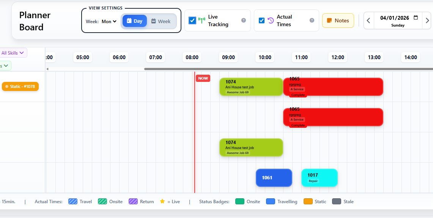The width and height of the screenshot is (433, 218).
Task: Click the Travel legend swatch
Action: 72,201
